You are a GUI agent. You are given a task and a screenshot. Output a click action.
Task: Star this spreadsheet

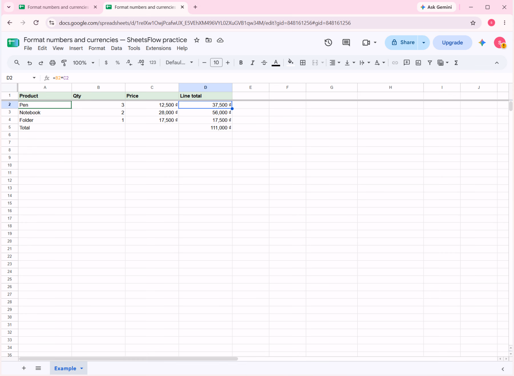click(197, 40)
